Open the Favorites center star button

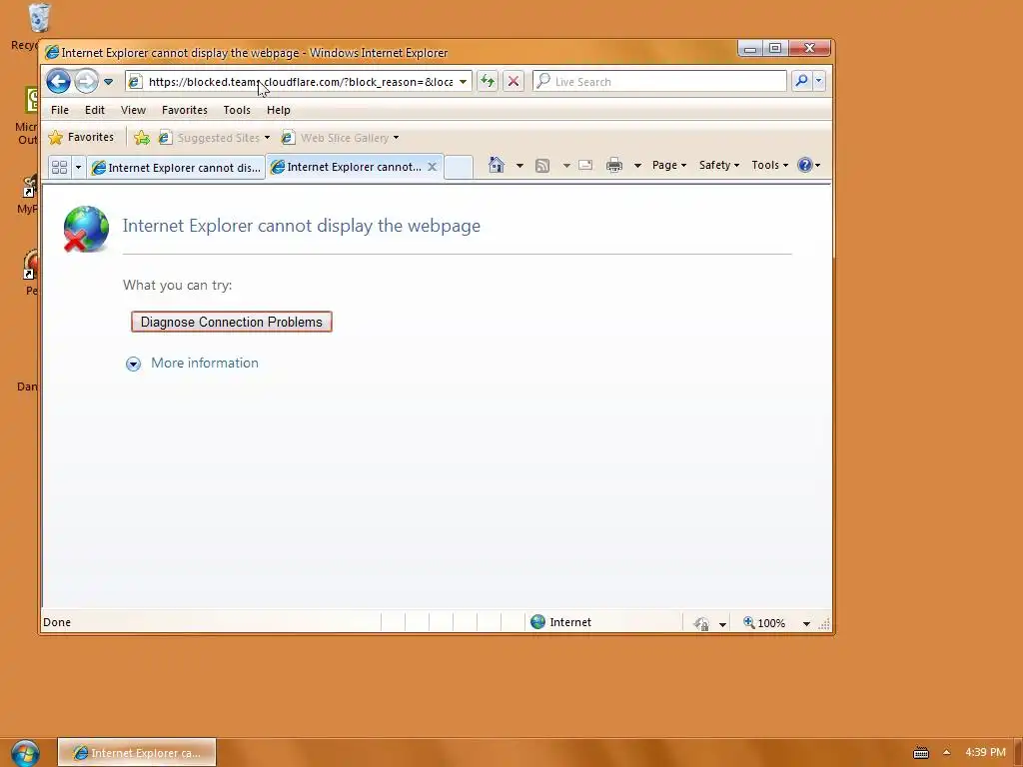tap(81, 137)
